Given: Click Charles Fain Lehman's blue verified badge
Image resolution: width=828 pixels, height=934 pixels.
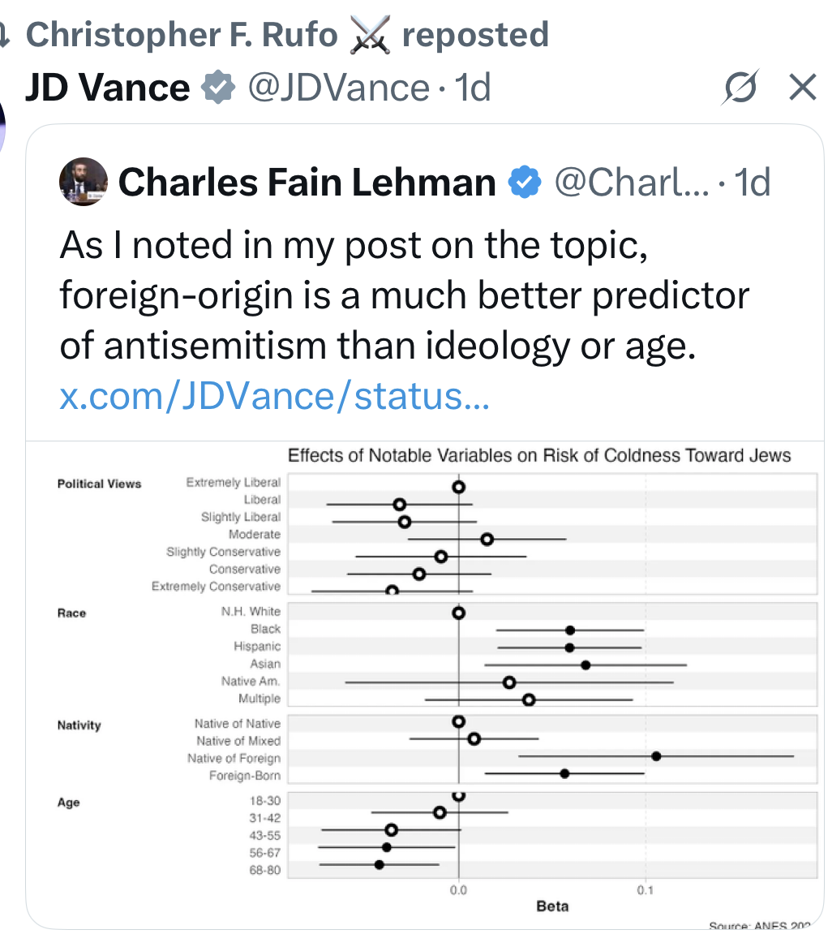Looking at the screenshot, I should tap(525, 183).
